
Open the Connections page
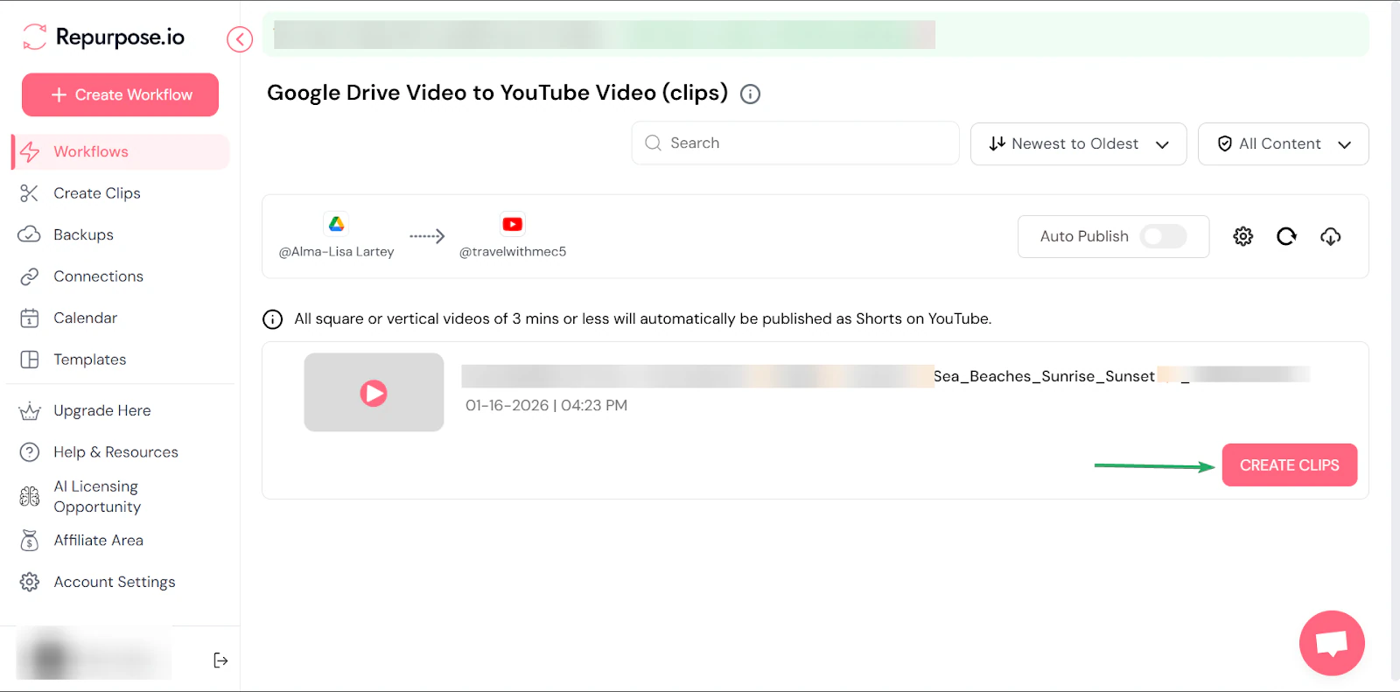tap(98, 276)
